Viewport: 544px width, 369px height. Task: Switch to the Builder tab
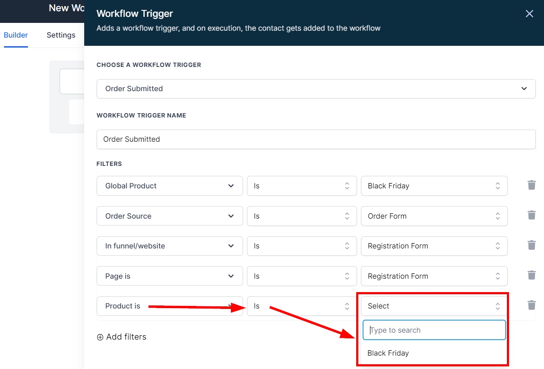coord(16,35)
